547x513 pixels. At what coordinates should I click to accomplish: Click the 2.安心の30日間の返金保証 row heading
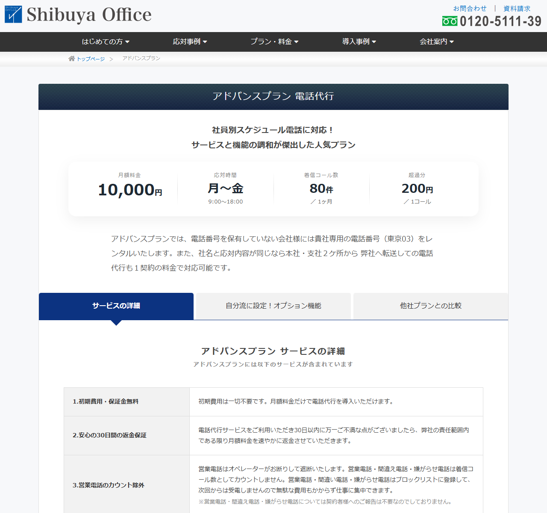(x=109, y=435)
